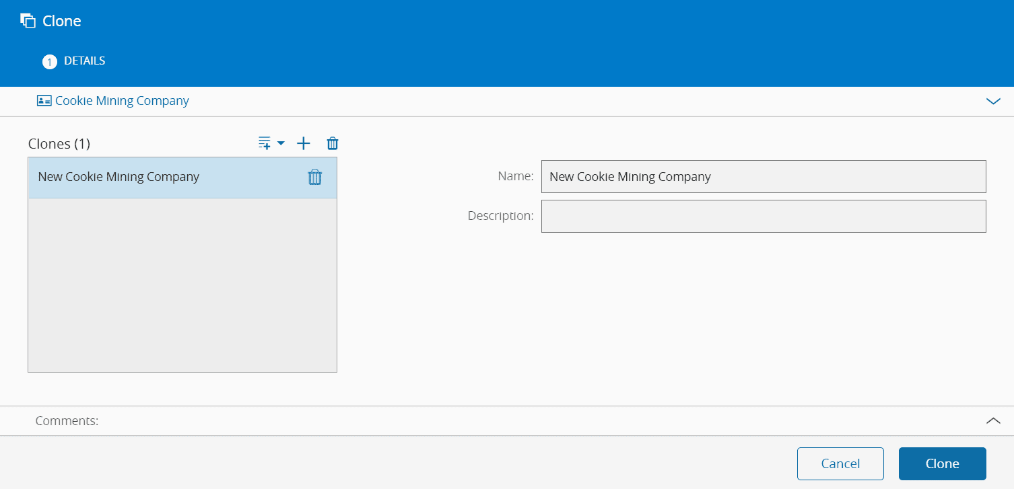Screen dimensions: 1014x489
Task: Click the ID card icon beside Cookie Mining Company
Action: tap(44, 101)
